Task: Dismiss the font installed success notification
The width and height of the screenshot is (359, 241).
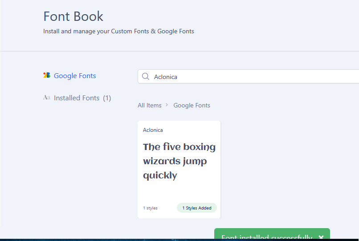Action: 321,237
